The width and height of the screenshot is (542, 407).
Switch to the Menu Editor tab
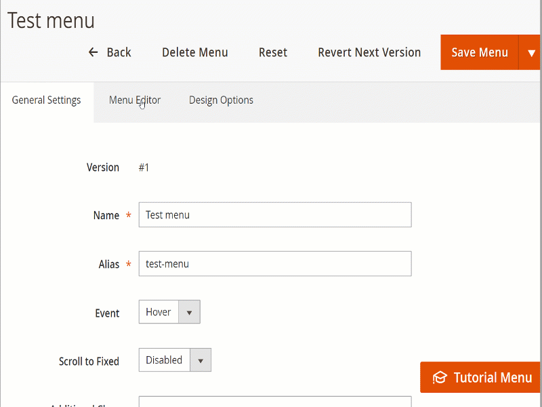pos(134,100)
